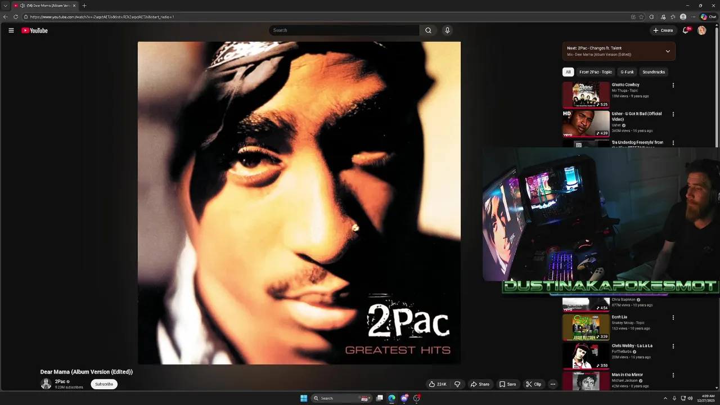Click the Dear Mama video player

pyautogui.click(x=299, y=203)
